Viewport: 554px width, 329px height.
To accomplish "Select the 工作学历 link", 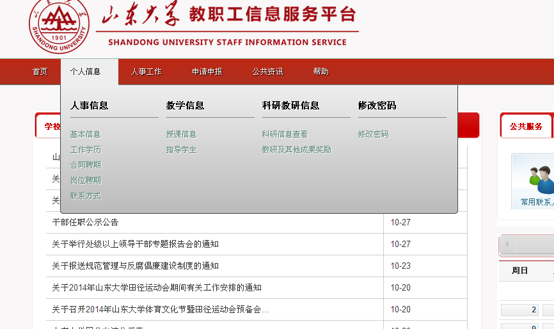I will pos(85,150).
